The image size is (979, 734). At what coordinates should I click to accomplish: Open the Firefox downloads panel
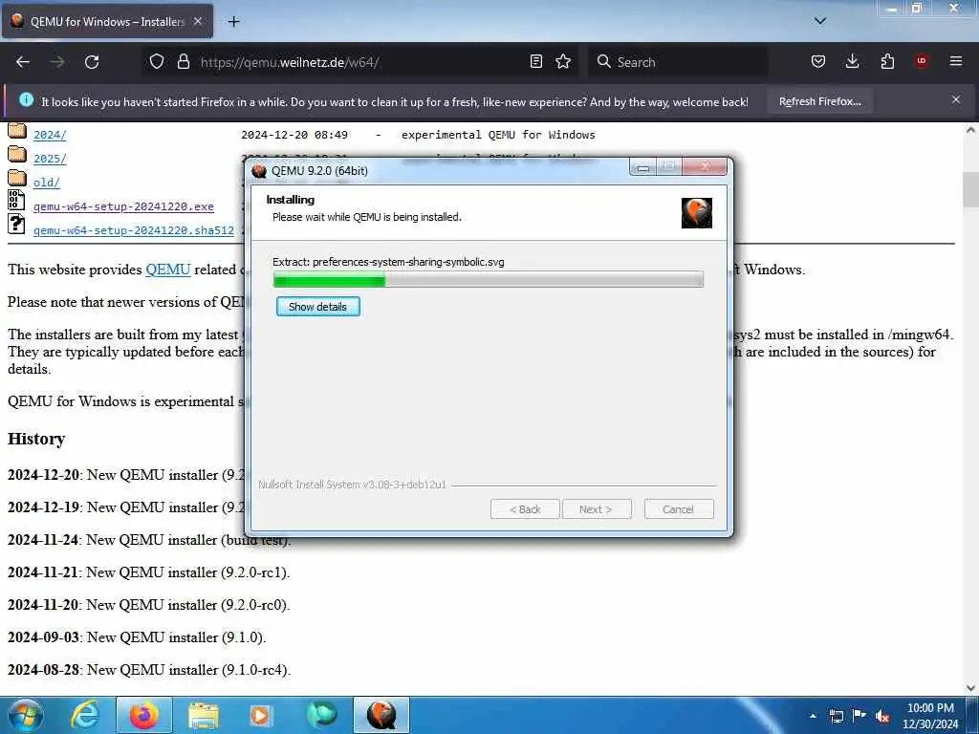852,61
